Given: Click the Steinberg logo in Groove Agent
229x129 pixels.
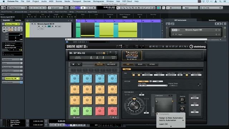Looking at the screenshot, I should point(198,47).
